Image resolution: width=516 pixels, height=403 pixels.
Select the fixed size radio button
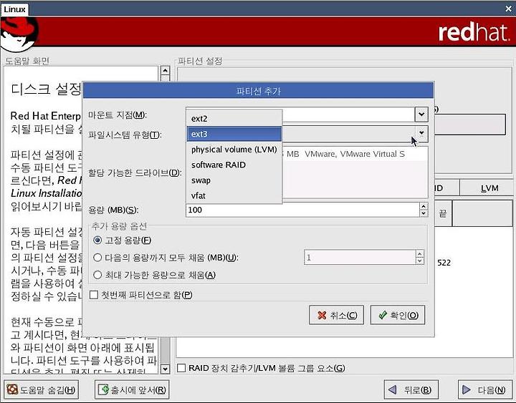97,241
